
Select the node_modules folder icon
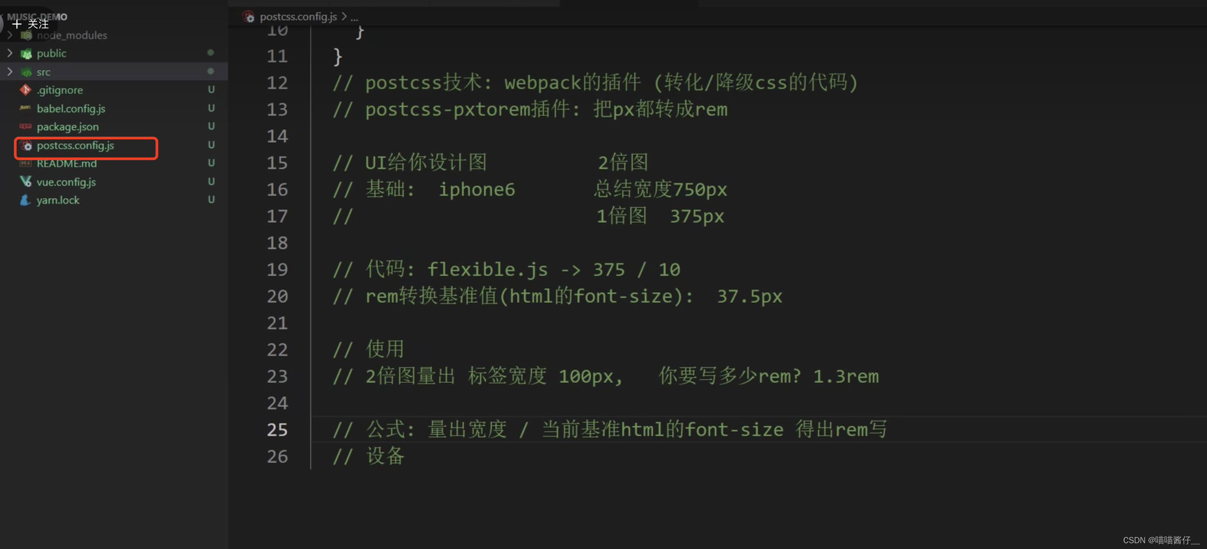(27, 35)
